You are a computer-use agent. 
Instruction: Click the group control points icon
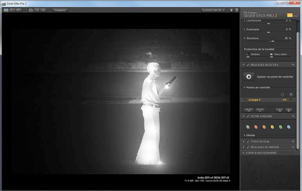coord(249,110)
